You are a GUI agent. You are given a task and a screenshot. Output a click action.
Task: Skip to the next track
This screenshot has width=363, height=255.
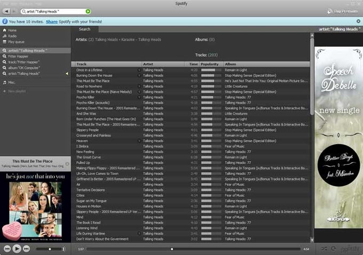click(26, 249)
